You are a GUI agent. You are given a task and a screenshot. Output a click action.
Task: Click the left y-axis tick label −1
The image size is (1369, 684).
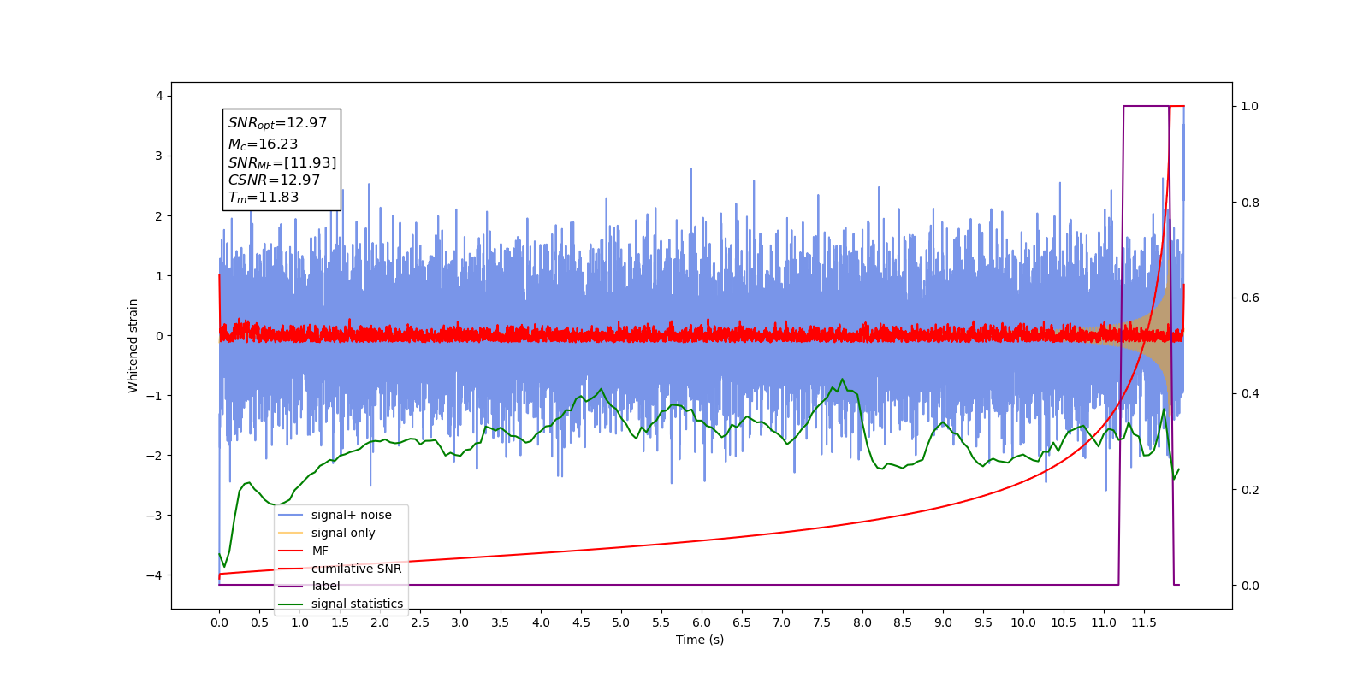coord(154,396)
